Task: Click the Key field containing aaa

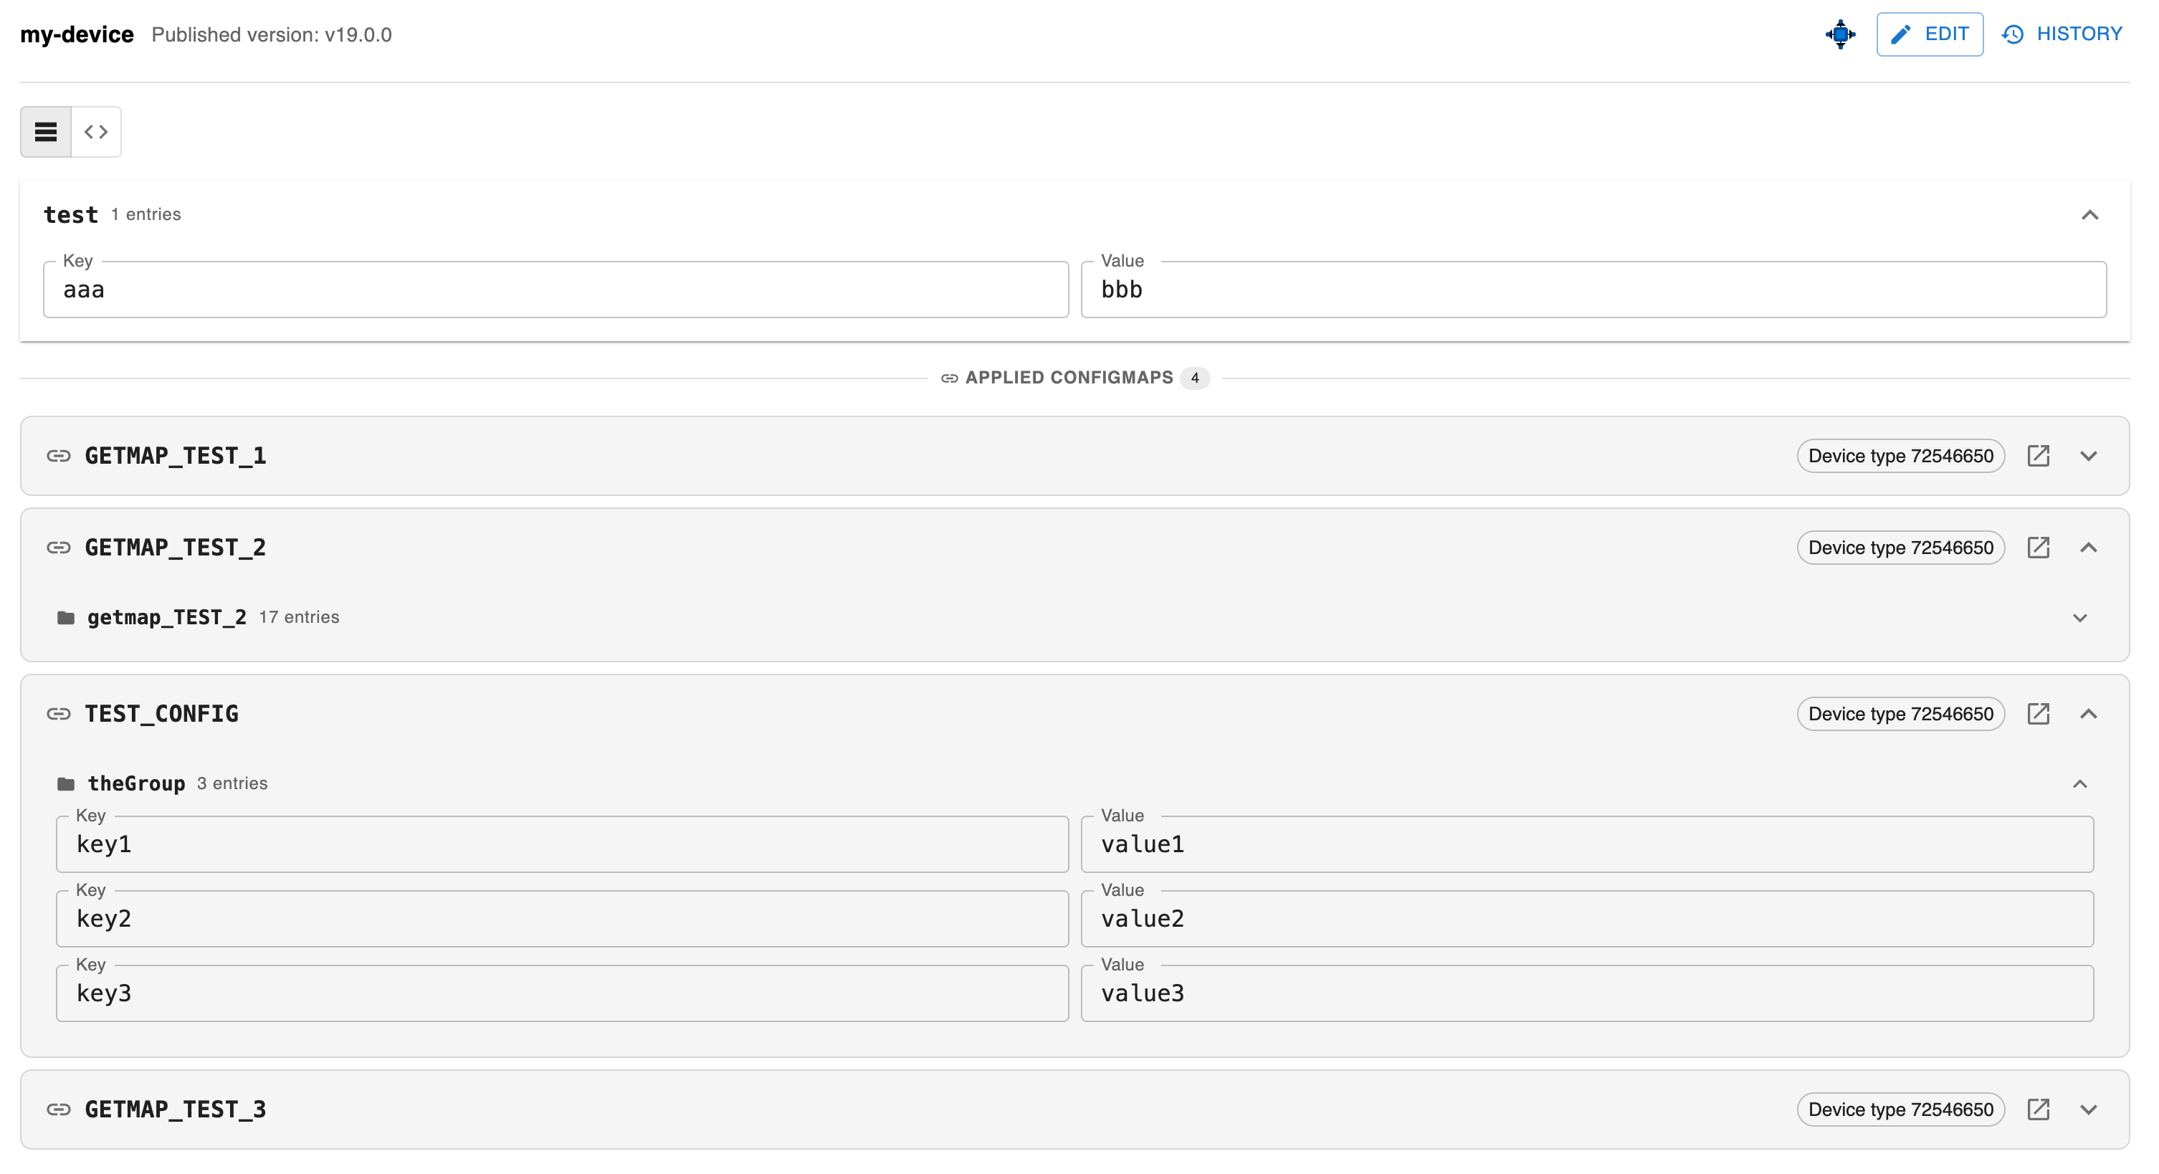Action: [x=556, y=289]
